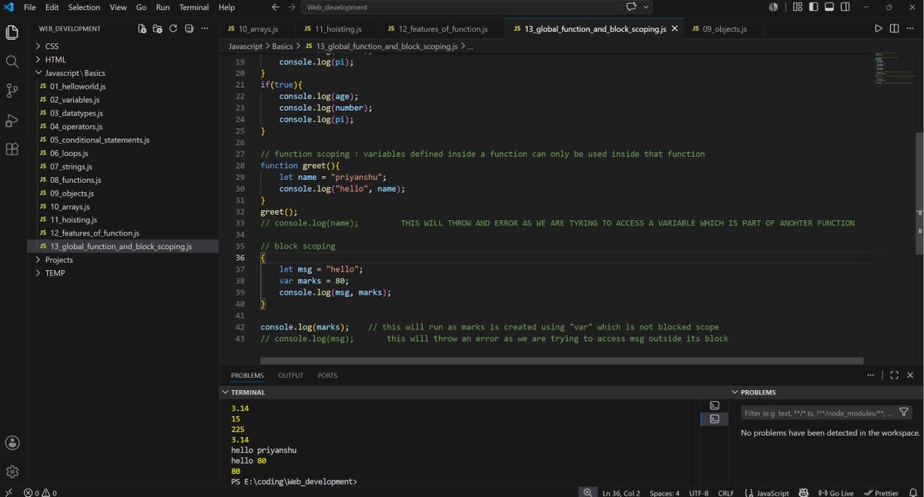Close the bottom panel
The image size is (924, 497).
(910, 375)
